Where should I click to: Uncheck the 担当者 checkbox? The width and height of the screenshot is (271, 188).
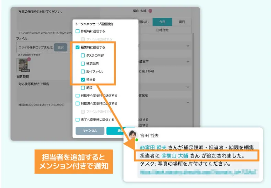(83, 79)
